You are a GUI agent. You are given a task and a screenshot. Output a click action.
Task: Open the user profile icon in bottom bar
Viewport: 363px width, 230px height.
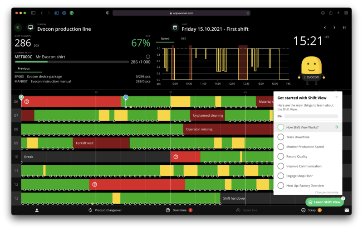[x=37, y=210]
